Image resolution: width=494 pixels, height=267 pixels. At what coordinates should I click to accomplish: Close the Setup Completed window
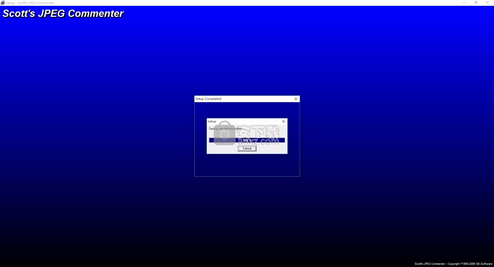pyautogui.click(x=296, y=99)
